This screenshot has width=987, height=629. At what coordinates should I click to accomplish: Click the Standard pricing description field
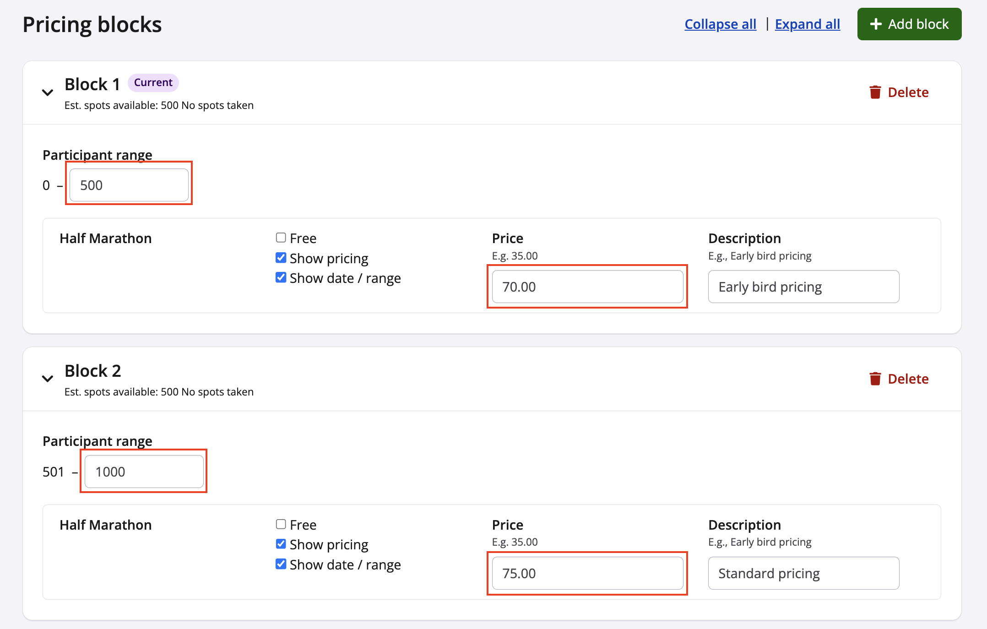click(x=803, y=573)
